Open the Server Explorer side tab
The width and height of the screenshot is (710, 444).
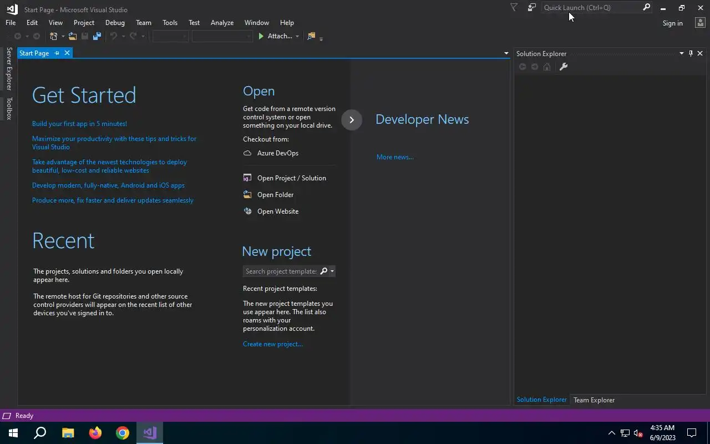coord(9,69)
